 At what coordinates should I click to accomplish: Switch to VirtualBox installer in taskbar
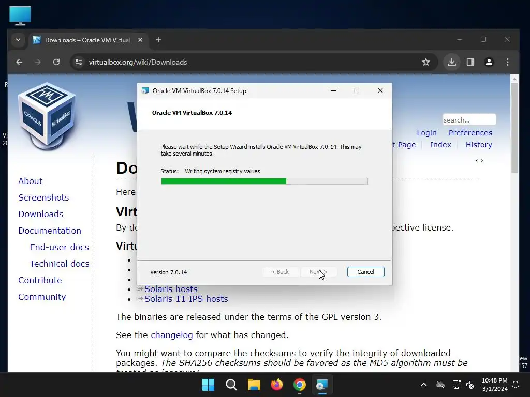pyautogui.click(x=322, y=385)
